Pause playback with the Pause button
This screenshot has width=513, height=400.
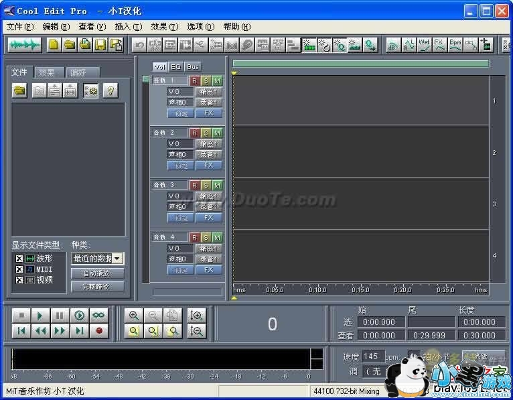coord(60,316)
